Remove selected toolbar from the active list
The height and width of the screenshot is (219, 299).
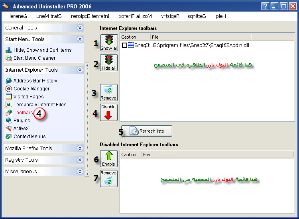coord(109,92)
